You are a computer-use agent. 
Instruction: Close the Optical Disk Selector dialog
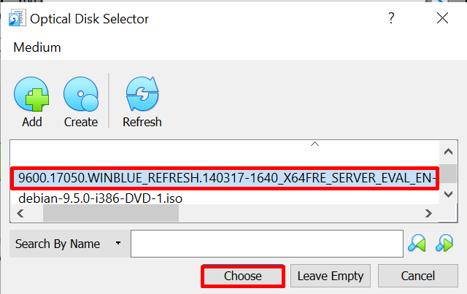(441, 18)
